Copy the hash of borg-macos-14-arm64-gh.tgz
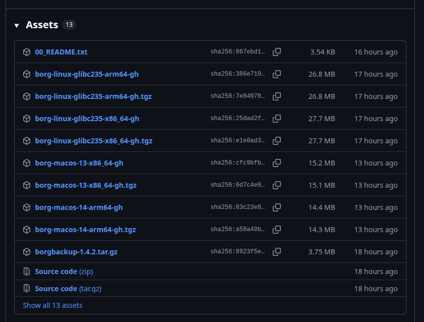 277,230
